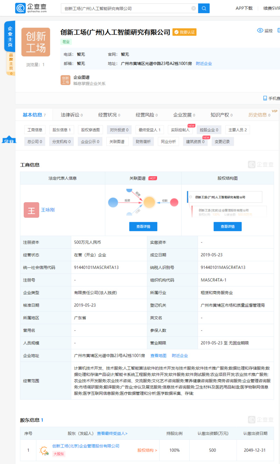Open the 品牌主页 side tab
Screen dimensions: 280x464
[x=11, y=63]
